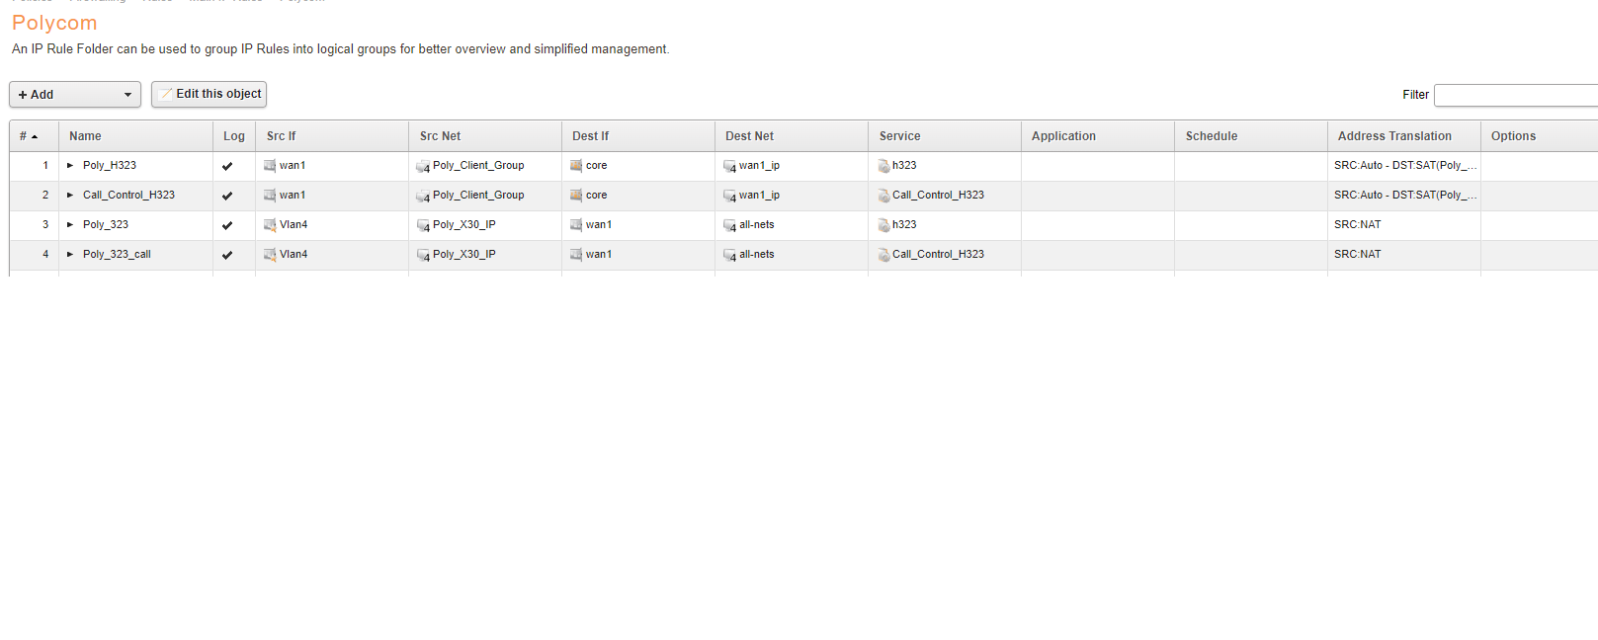Click wan1 interface icon in Poly_H323 row

click(270, 166)
